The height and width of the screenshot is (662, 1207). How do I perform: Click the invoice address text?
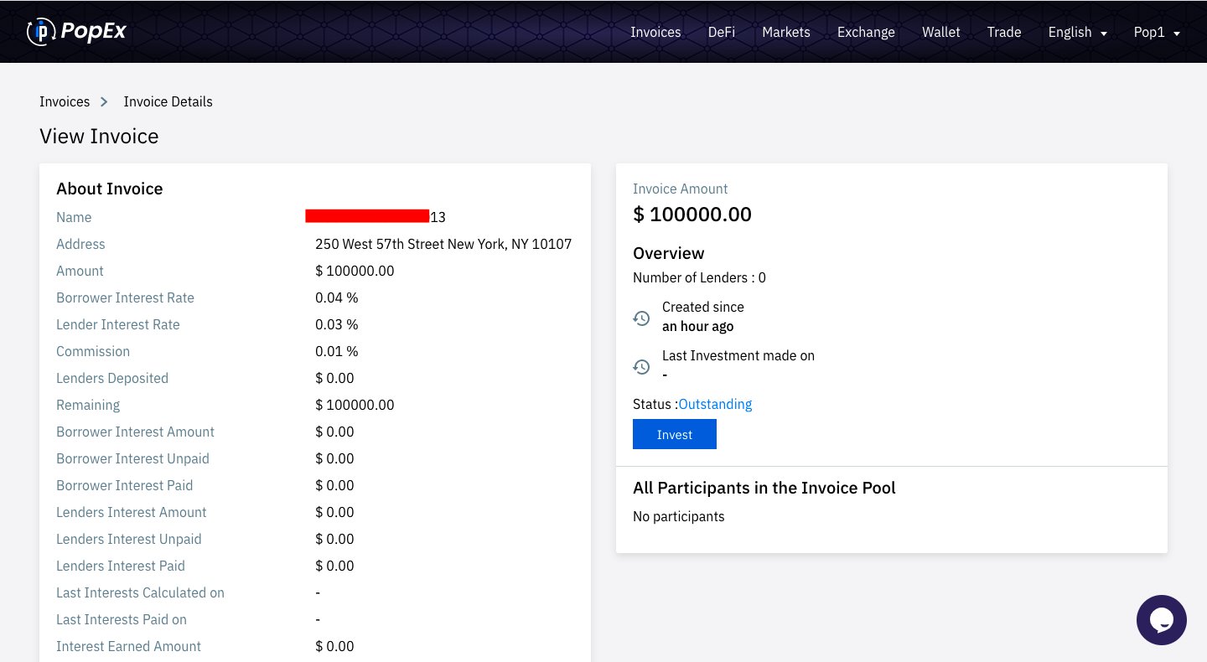point(443,244)
